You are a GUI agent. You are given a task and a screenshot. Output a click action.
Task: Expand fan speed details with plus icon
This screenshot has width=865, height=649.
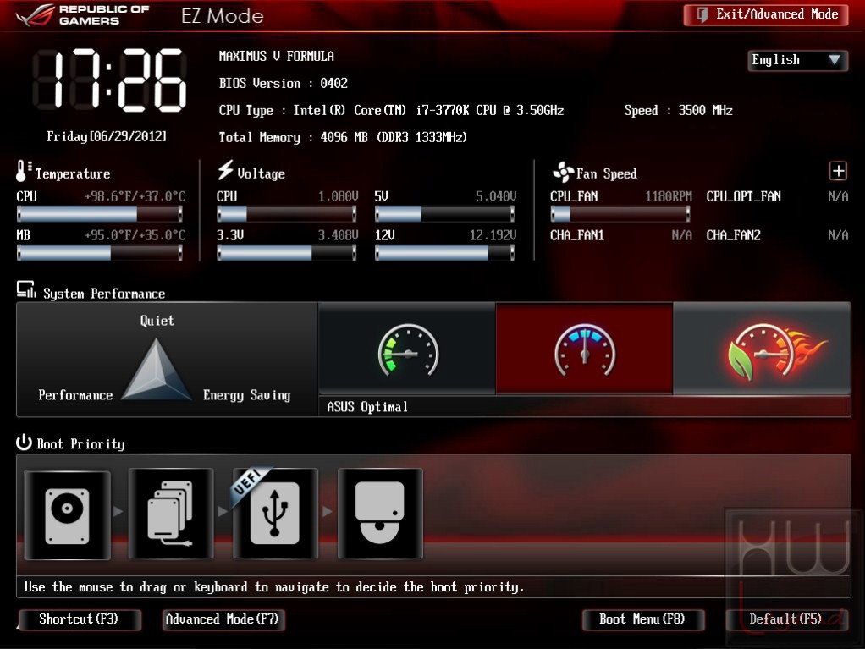click(x=838, y=171)
